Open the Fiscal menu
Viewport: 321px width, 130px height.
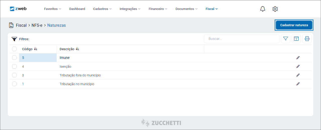point(211,9)
